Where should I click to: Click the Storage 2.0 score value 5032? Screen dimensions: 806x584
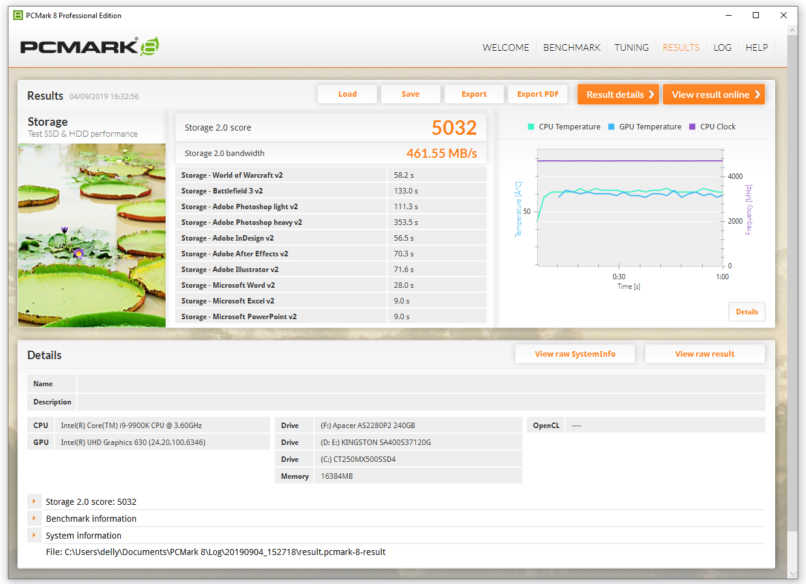(454, 128)
